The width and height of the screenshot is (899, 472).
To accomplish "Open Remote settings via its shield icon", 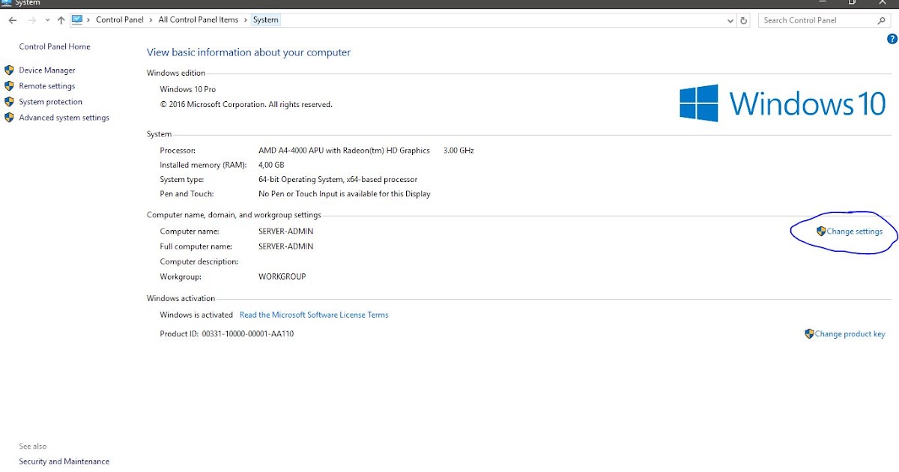I will tap(9, 85).
